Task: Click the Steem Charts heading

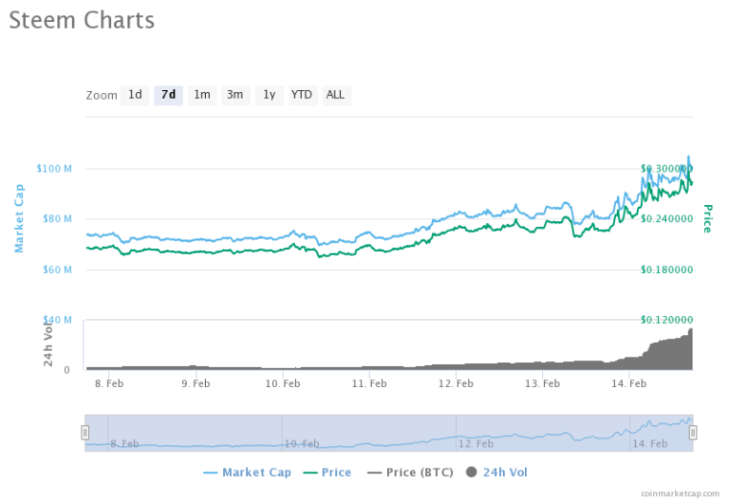Action: (82, 21)
